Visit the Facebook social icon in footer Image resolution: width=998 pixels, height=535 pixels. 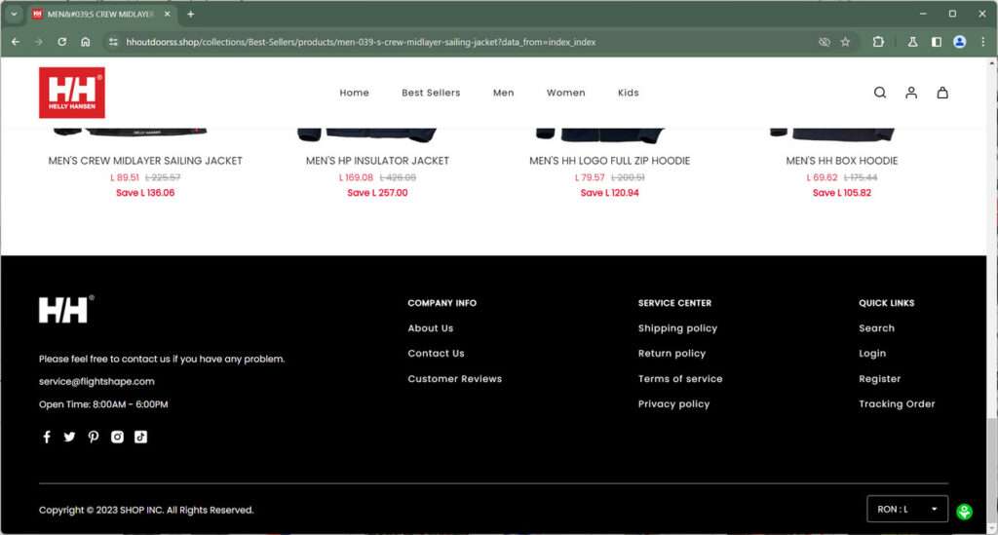click(x=47, y=437)
